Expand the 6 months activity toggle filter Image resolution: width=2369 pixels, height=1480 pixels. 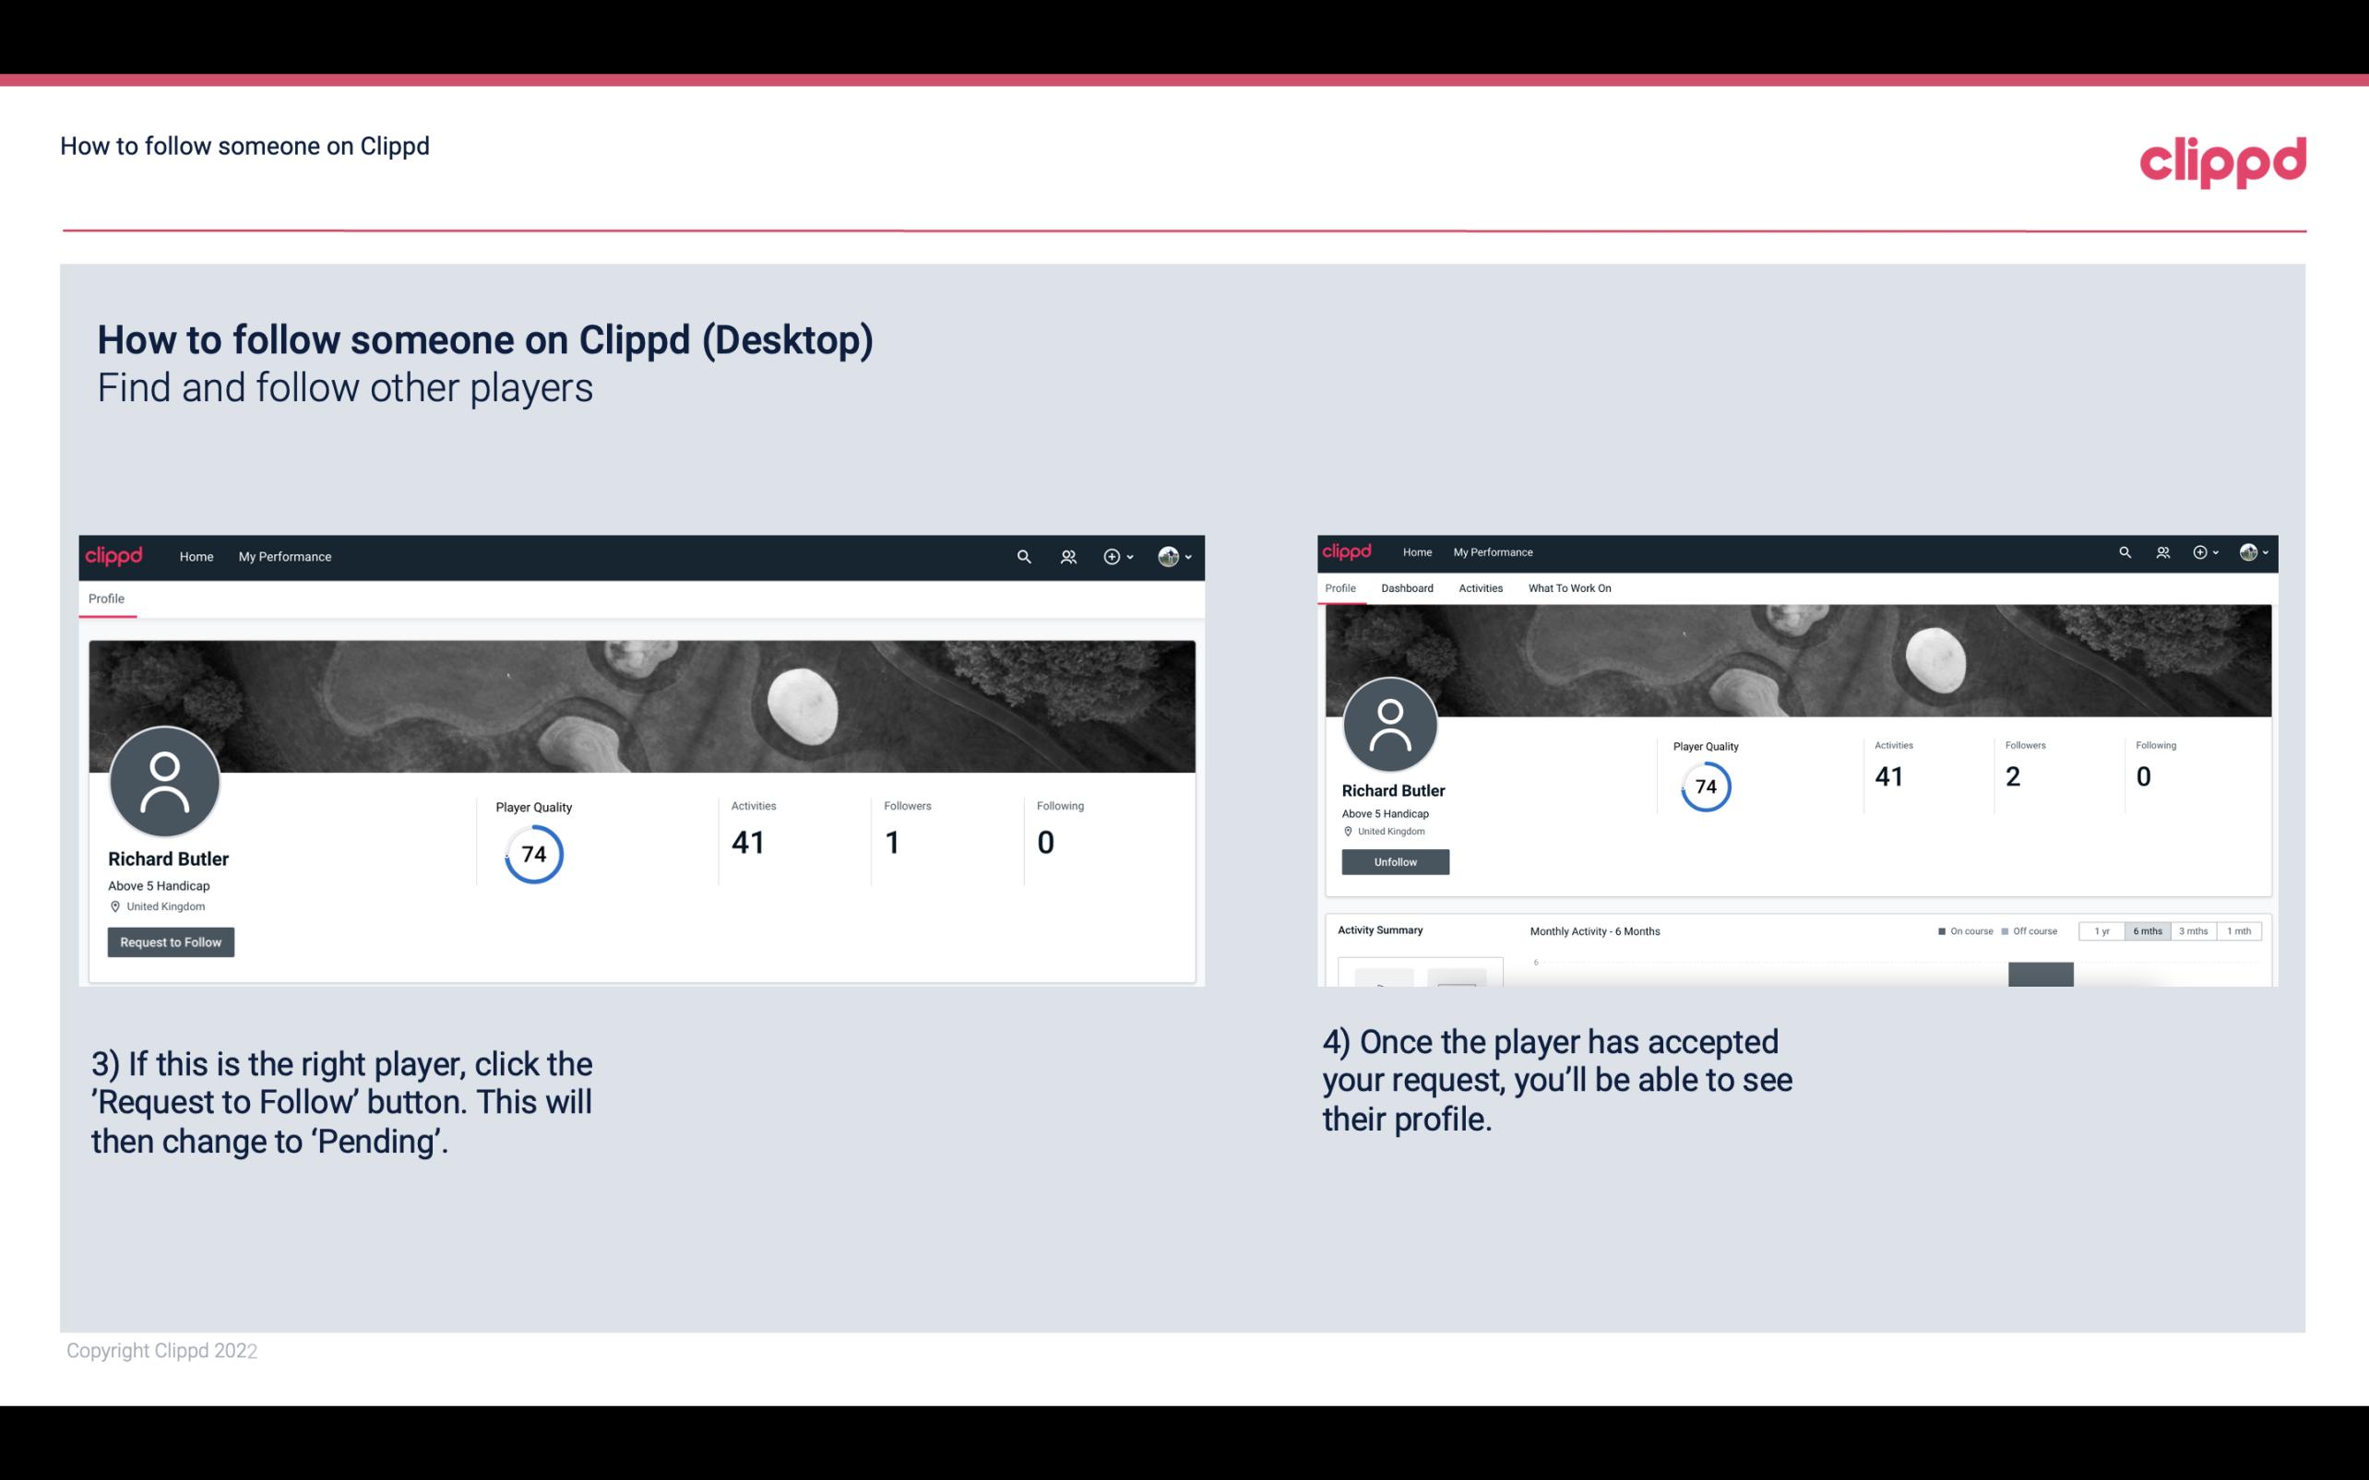2146,931
